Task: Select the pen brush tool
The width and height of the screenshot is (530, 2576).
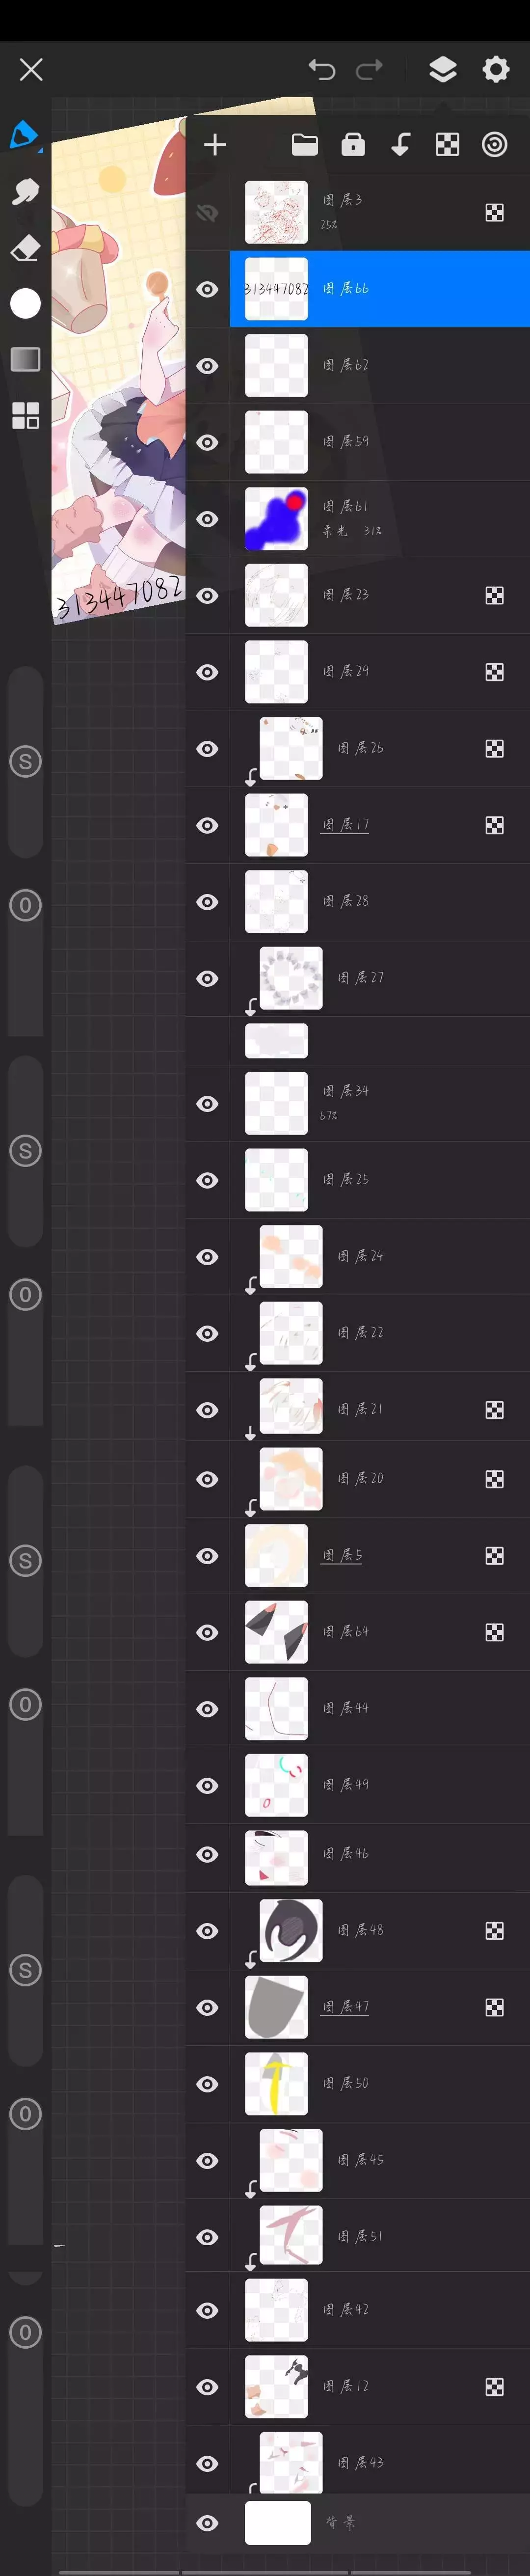Action: pos(24,135)
